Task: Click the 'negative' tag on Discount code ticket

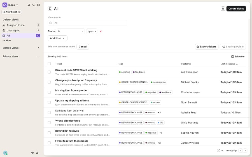Action: coord(125,72)
